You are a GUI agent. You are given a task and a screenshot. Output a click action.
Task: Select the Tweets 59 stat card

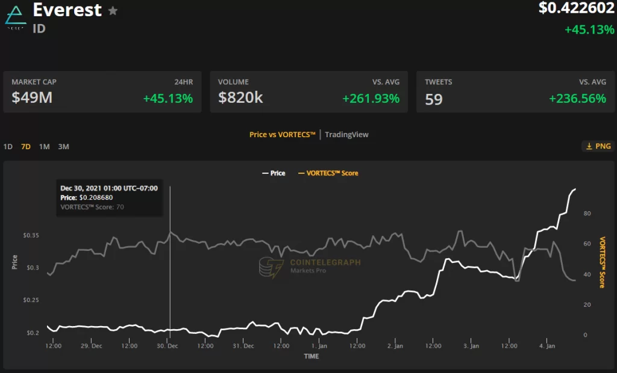tap(515, 92)
